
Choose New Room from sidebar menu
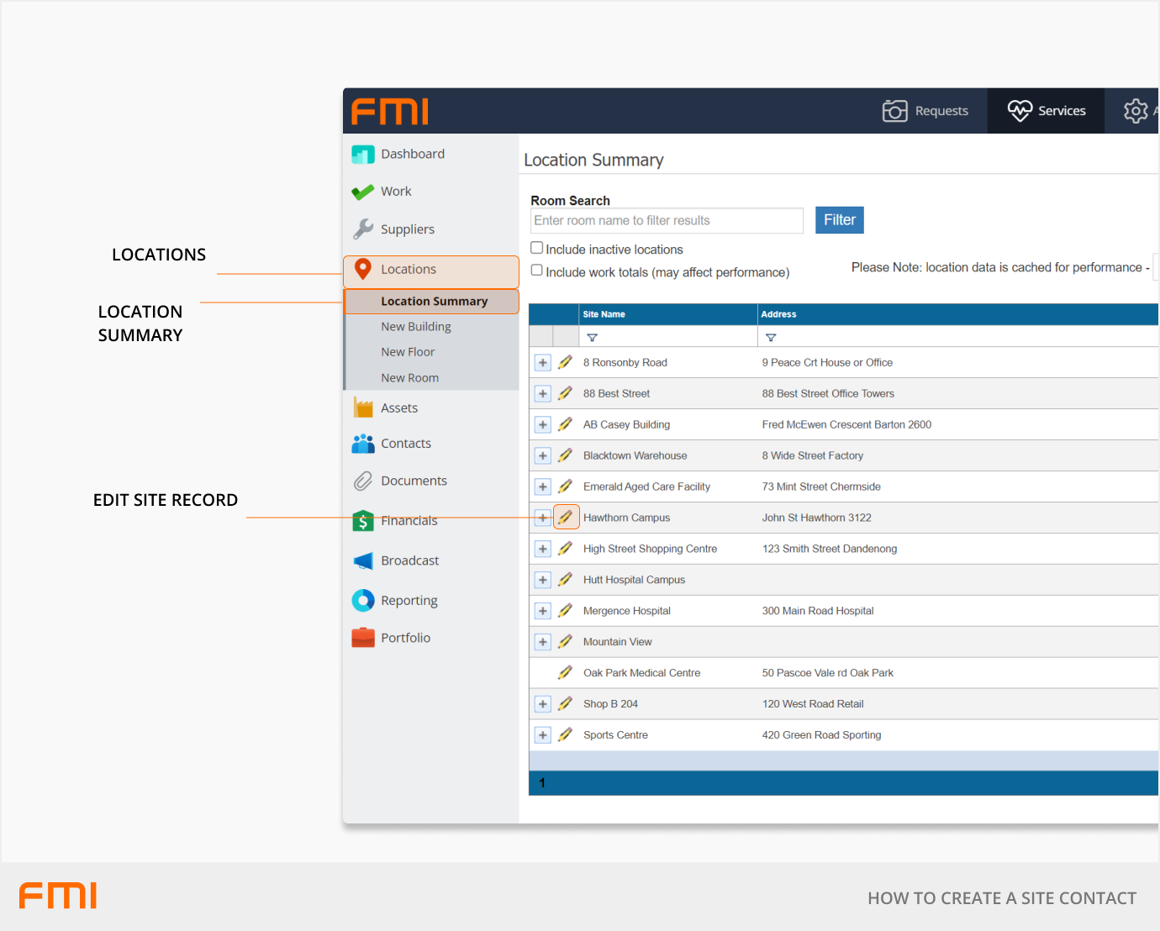coord(409,378)
